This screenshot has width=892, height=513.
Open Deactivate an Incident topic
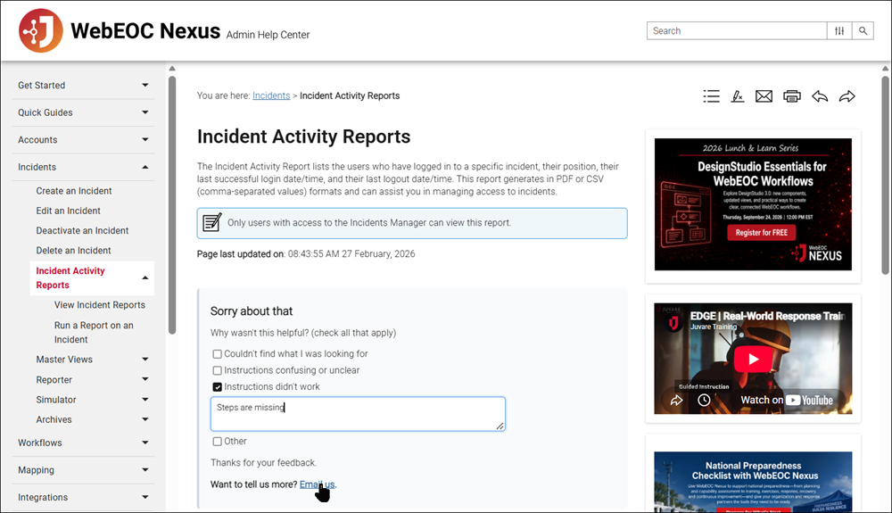(82, 231)
